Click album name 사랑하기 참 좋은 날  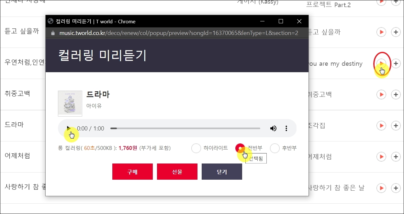coord(337,188)
